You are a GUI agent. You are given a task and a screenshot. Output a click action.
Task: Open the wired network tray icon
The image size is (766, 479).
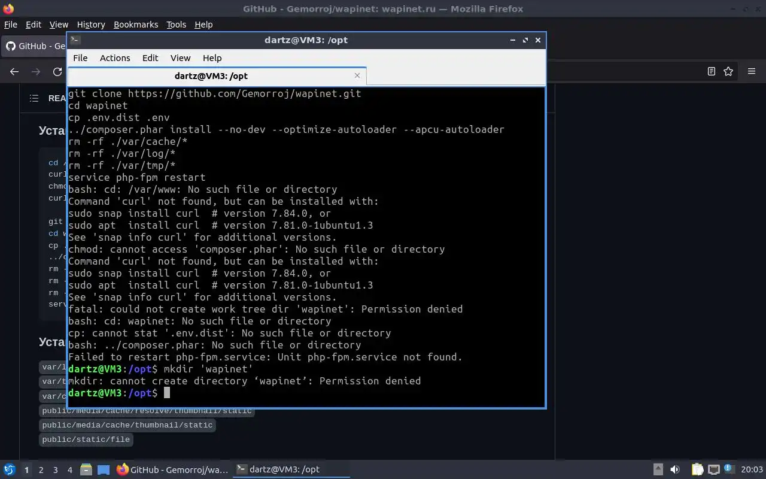click(x=713, y=469)
